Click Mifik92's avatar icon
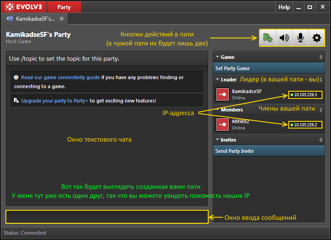Screen dimensions: 331x240 [x=223, y=124]
